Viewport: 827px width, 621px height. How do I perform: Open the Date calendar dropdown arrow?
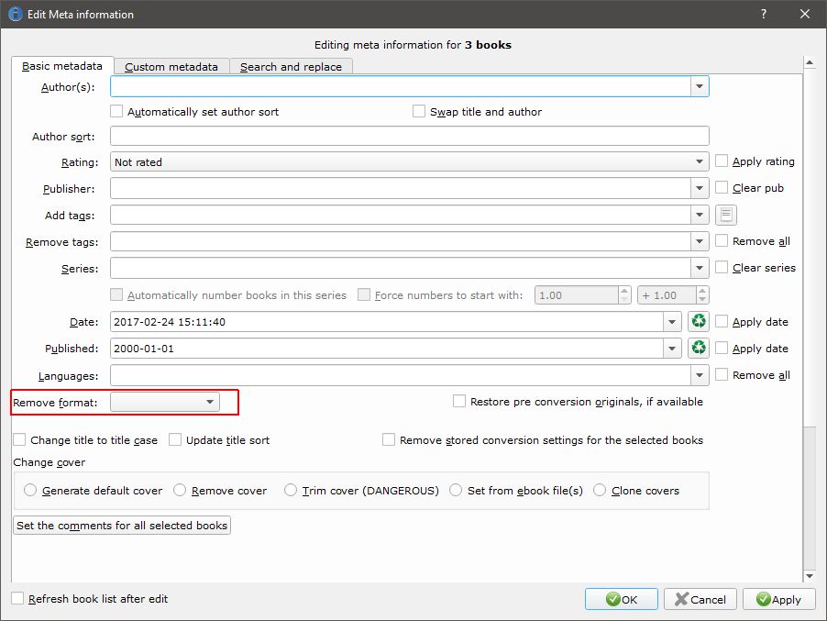pos(672,321)
